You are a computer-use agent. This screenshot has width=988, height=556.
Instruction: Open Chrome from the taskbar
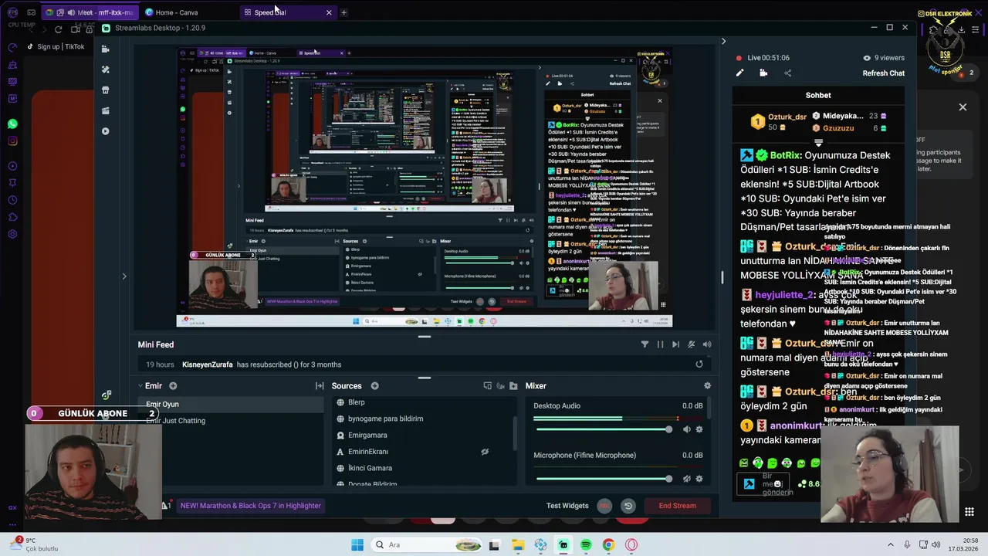point(608,545)
